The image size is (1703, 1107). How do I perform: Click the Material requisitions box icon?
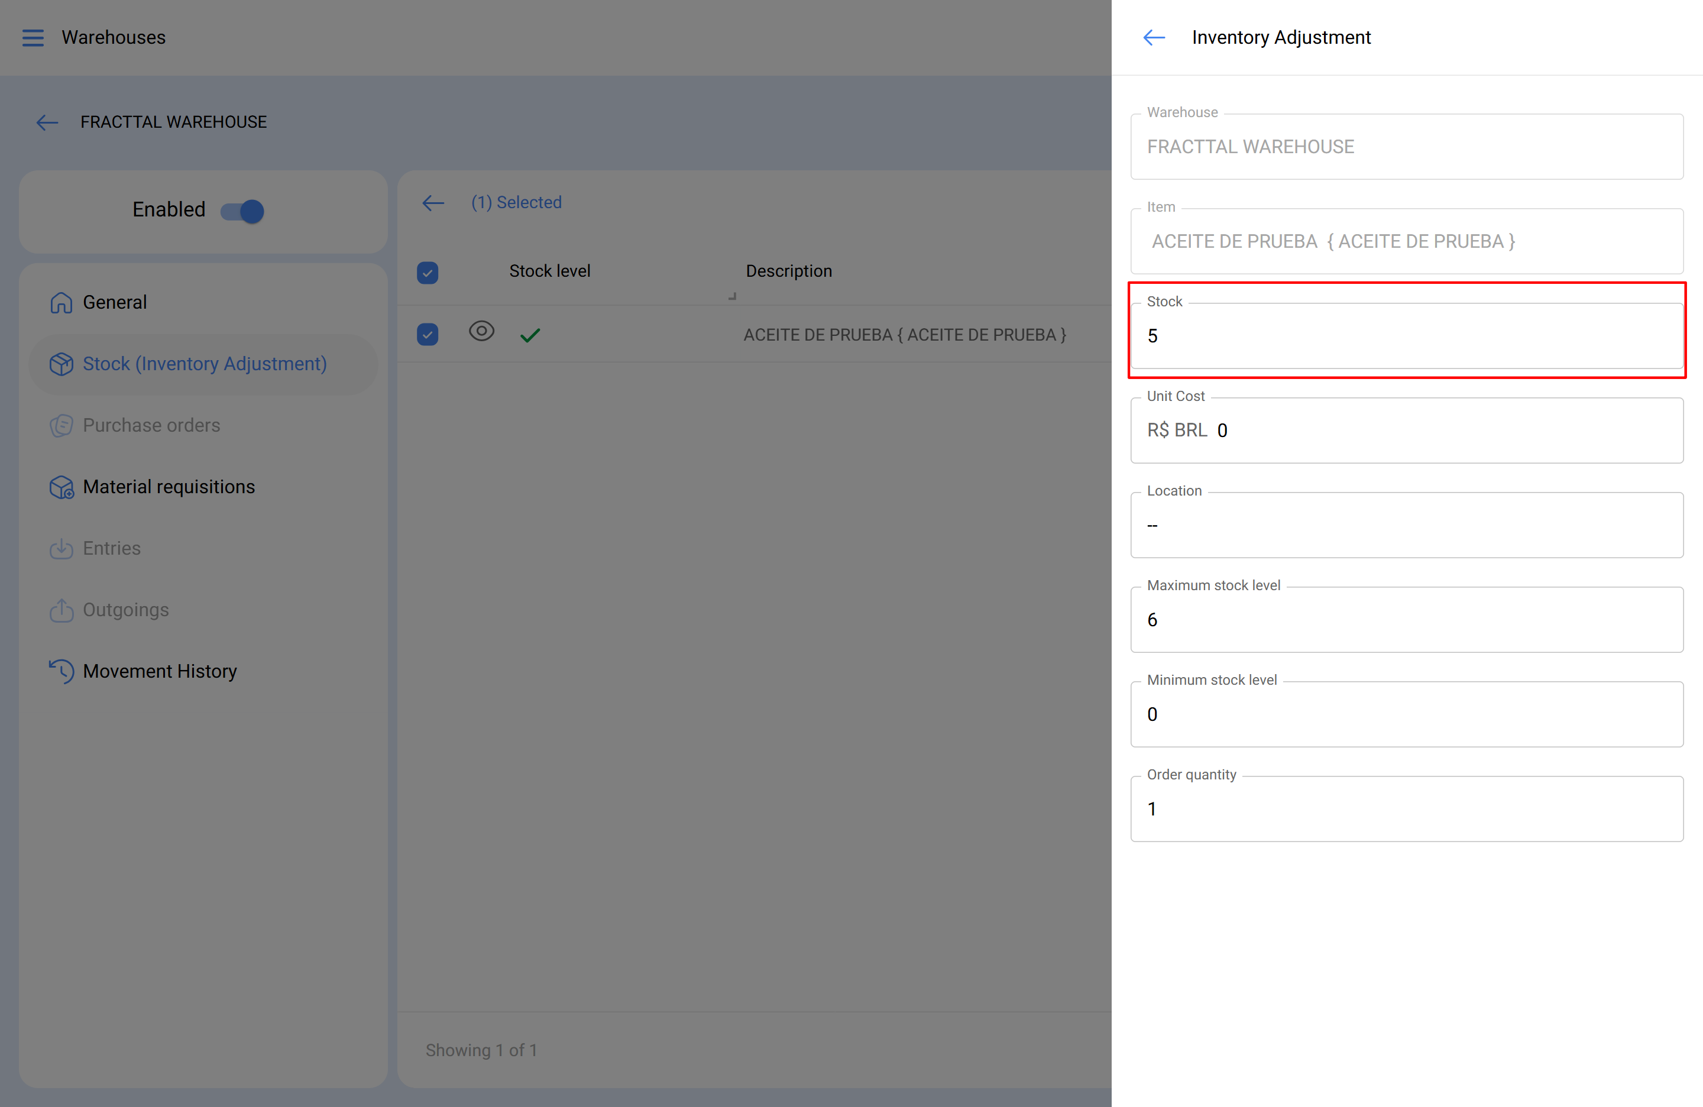[x=61, y=487]
